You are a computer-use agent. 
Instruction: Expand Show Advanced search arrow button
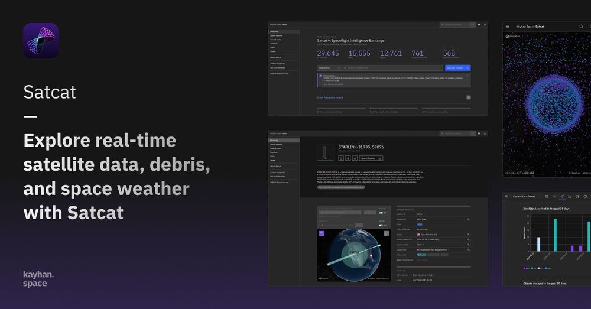pos(469,97)
